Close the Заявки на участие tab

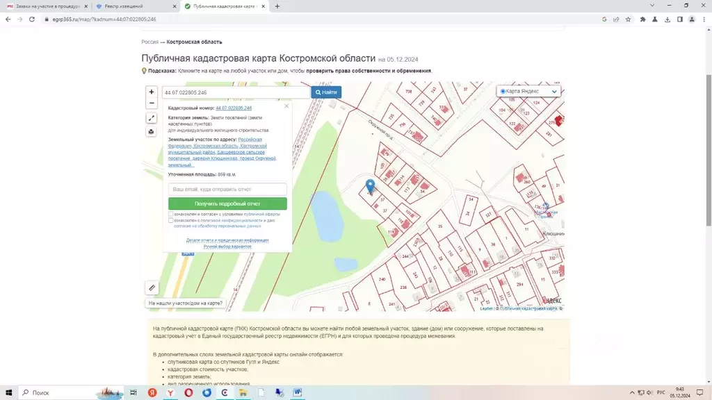(x=86, y=6)
